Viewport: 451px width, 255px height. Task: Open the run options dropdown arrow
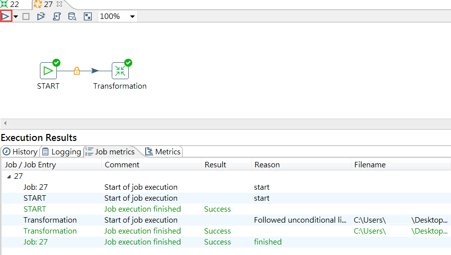tap(16, 16)
